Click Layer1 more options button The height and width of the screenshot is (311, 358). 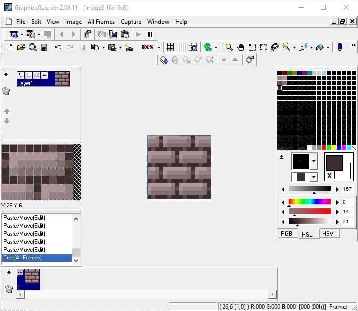click(45, 75)
